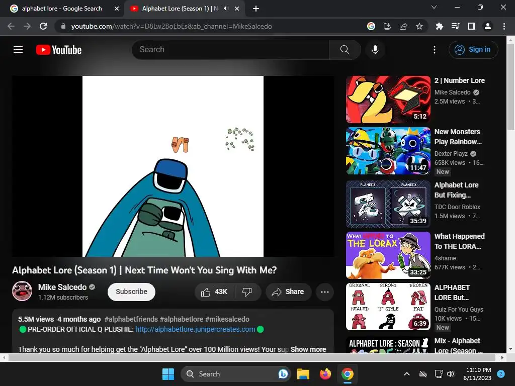Open Chrome profile icon
The image size is (515, 386).
(x=488, y=26)
